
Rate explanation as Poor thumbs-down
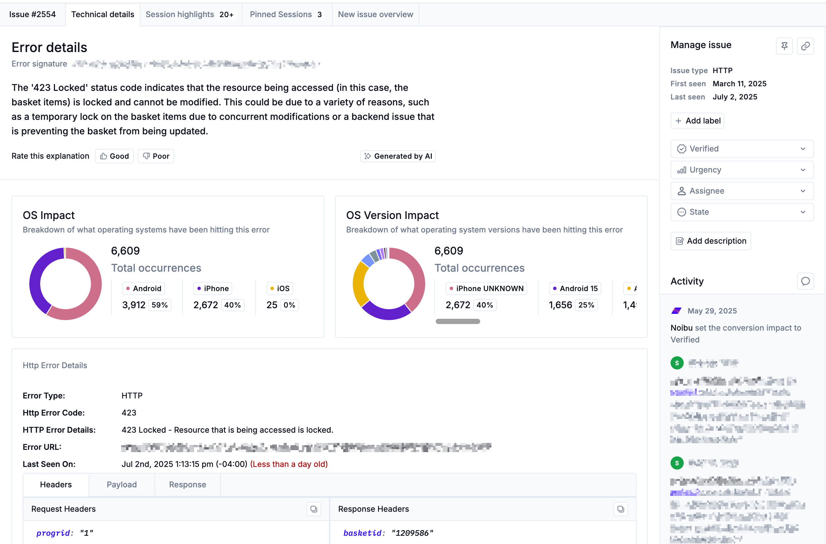pyautogui.click(x=156, y=156)
